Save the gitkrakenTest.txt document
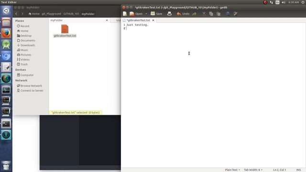The image size is (306, 172). tap(156, 14)
